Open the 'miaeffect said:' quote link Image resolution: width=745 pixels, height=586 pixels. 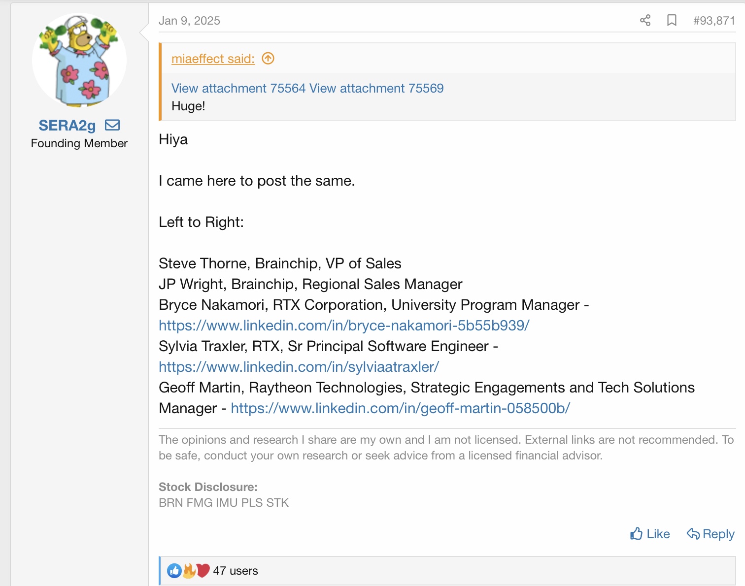(213, 59)
